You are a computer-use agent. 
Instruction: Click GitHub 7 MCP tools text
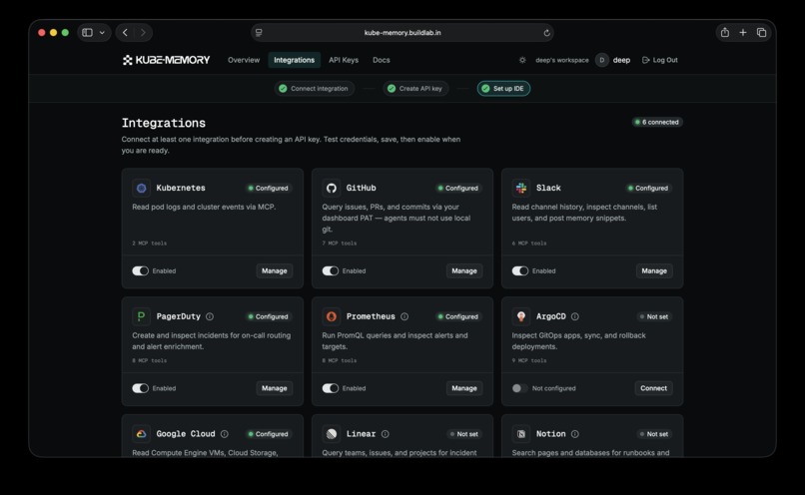click(x=340, y=244)
